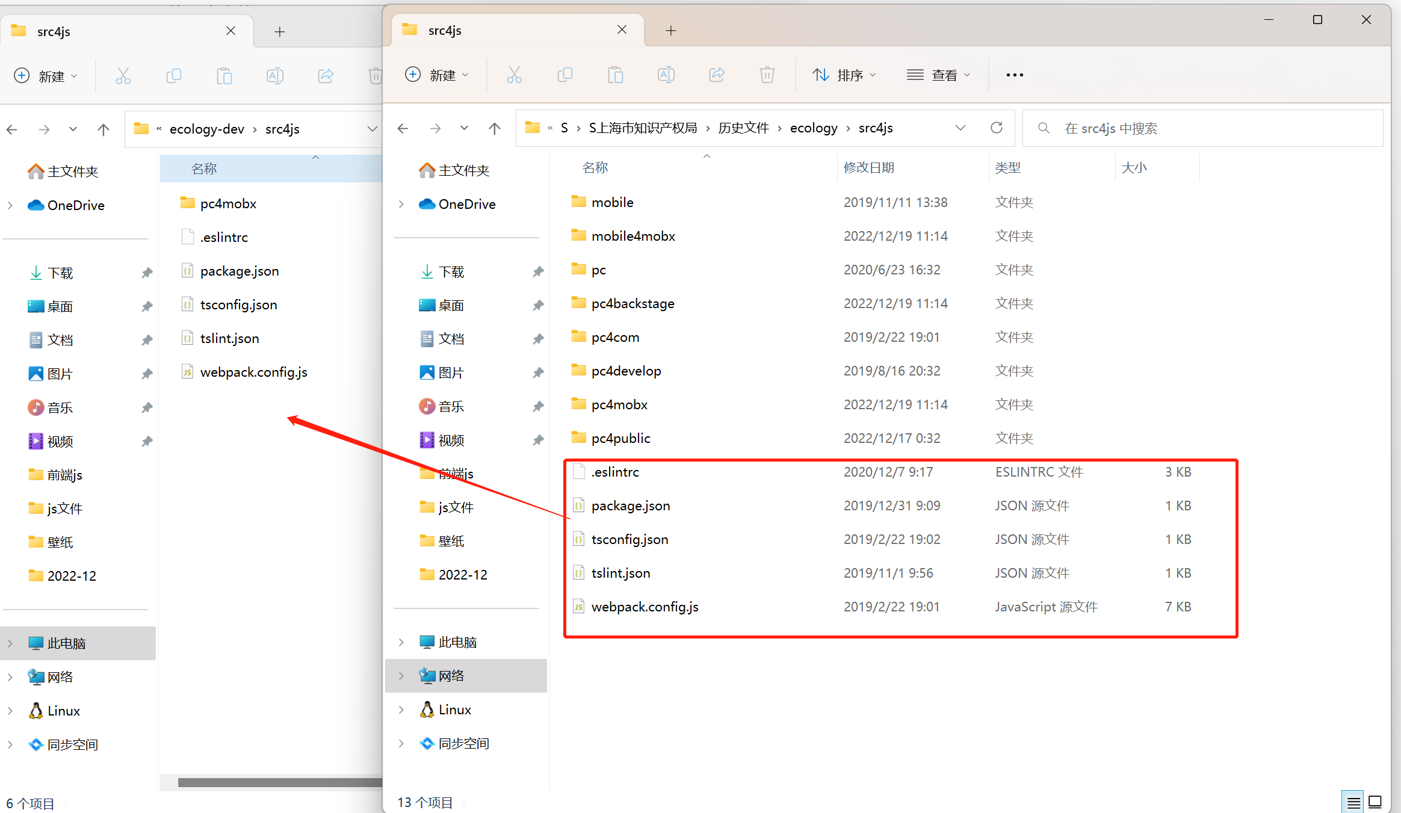Expand address bar dropdown in left window
The height and width of the screenshot is (813, 1401).
point(372,129)
